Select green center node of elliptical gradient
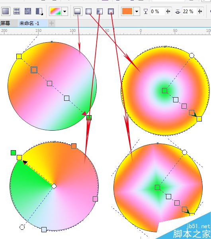The width and height of the screenshot is (211, 239). tap(164, 91)
